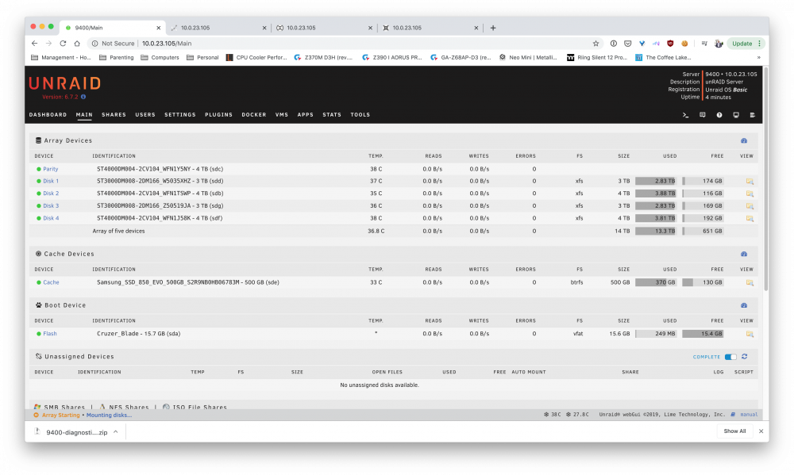Click the Flash free space bar 15.4 GB

703,334
